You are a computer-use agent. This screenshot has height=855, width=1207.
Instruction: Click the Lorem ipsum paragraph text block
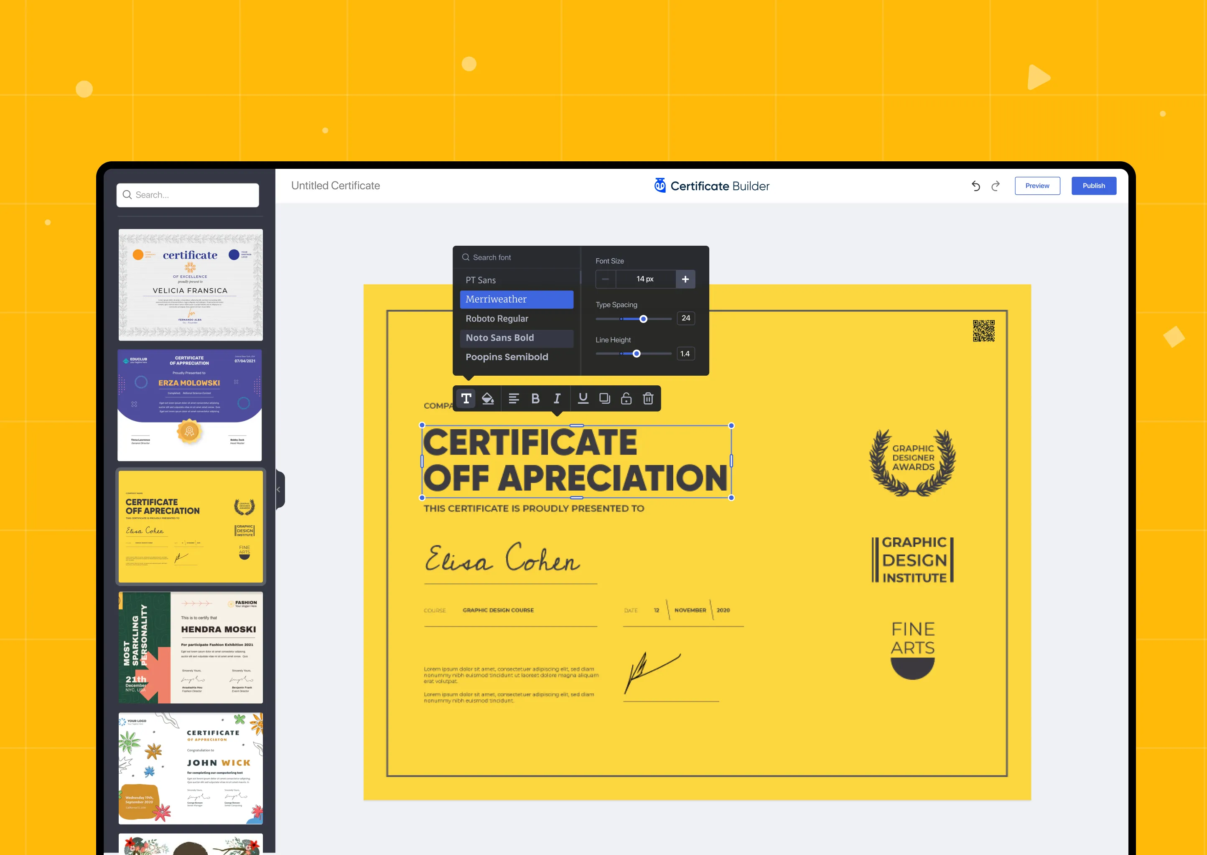pos(511,685)
